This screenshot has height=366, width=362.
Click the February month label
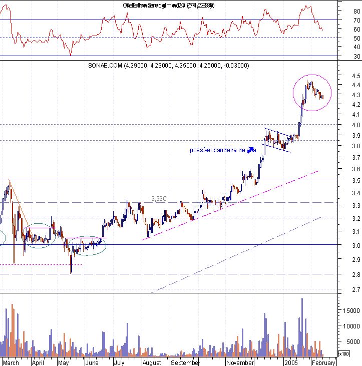323,362
